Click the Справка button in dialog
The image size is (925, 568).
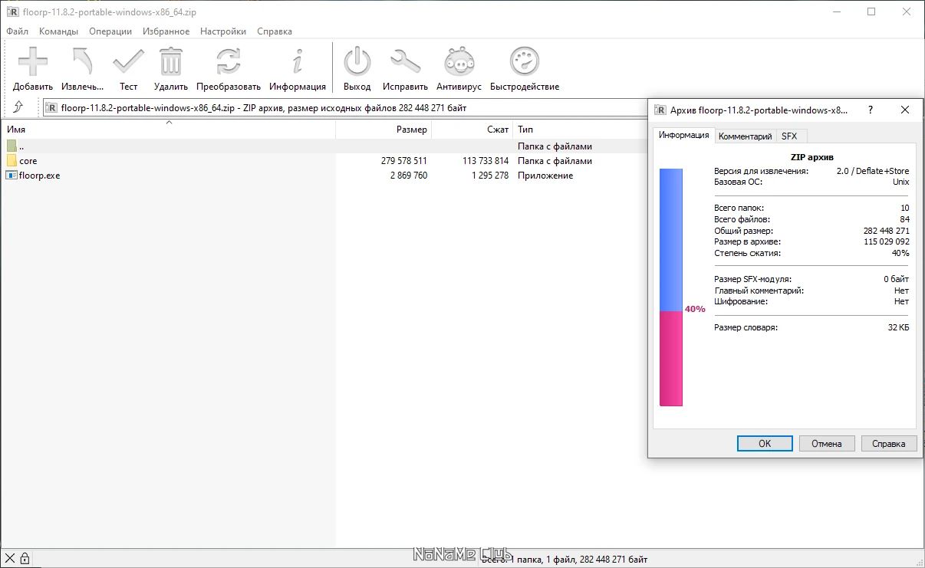(x=888, y=443)
